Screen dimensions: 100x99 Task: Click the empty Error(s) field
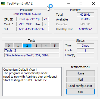click(x=85, y=55)
